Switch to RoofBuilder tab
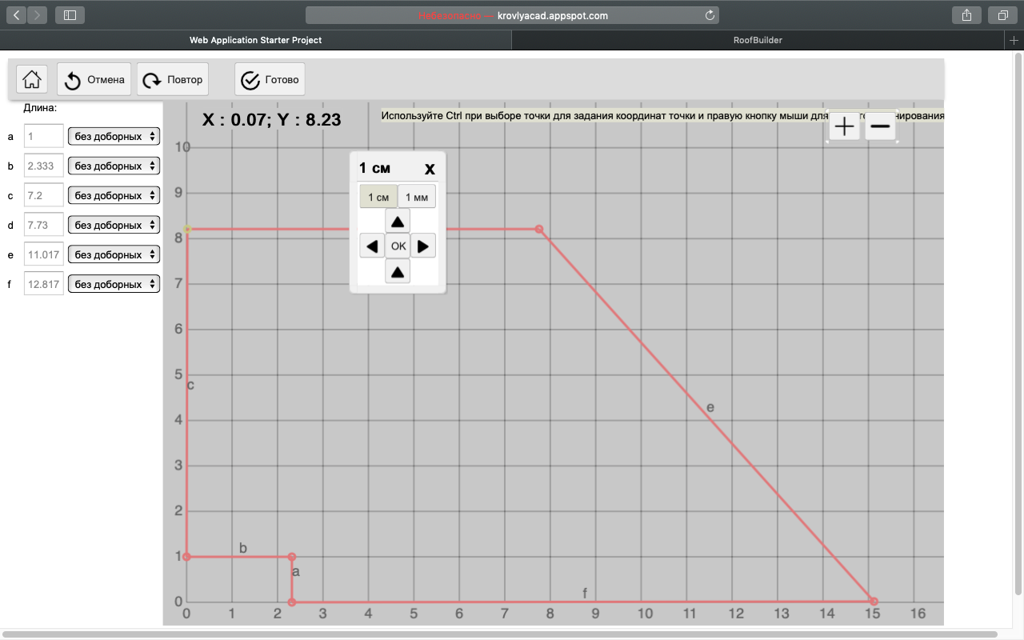The image size is (1024, 640). tap(758, 40)
